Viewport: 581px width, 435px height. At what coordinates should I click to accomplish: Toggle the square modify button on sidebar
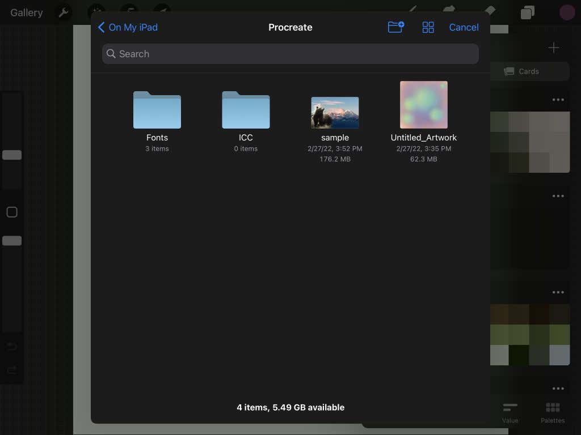click(x=12, y=212)
